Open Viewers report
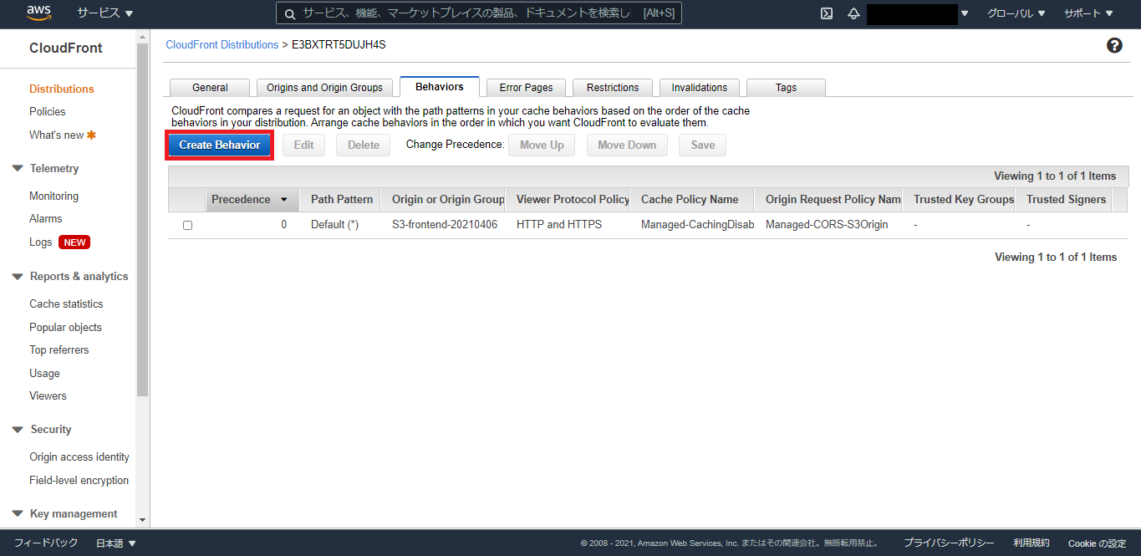This screenshot has width=1141, height=556. pyautogui.click(x=48, y=396)
